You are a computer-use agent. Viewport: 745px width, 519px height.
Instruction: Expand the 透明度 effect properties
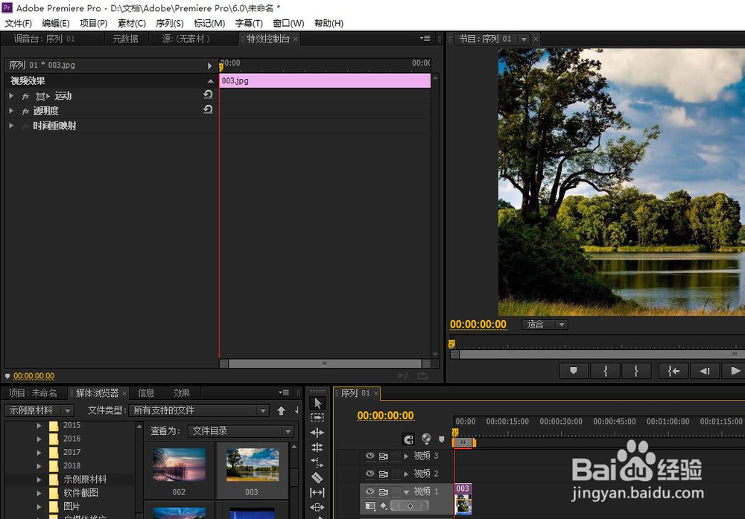tap(11, 111)
